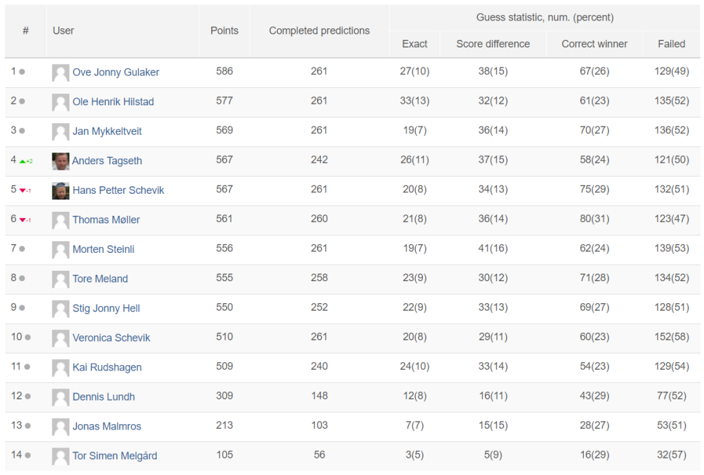Open Ole Henrik Hilstad's profile link
Screen dimensions: 704x475
[x=113, y=102]
